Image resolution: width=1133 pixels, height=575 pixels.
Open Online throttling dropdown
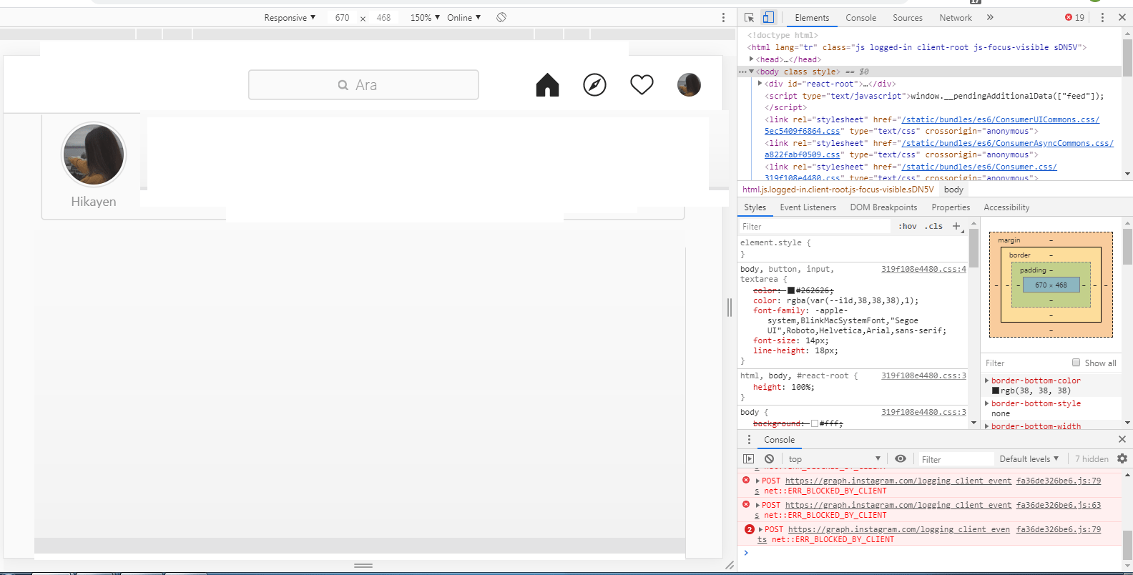pyautogui.click(x=464, y=17)
